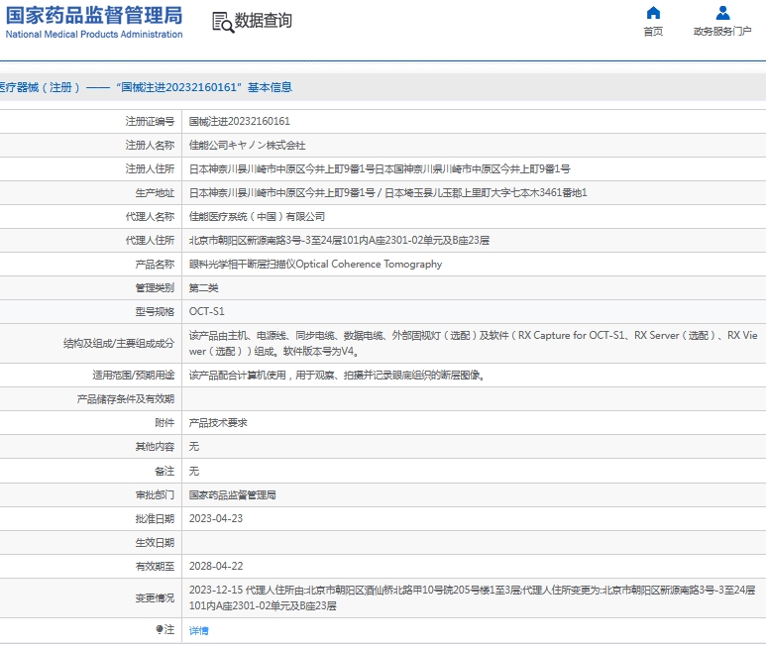Click agent name 佳能医疗系统（中国）有限公司
Viewport: 766px width, 650px height.
[257, 216]
